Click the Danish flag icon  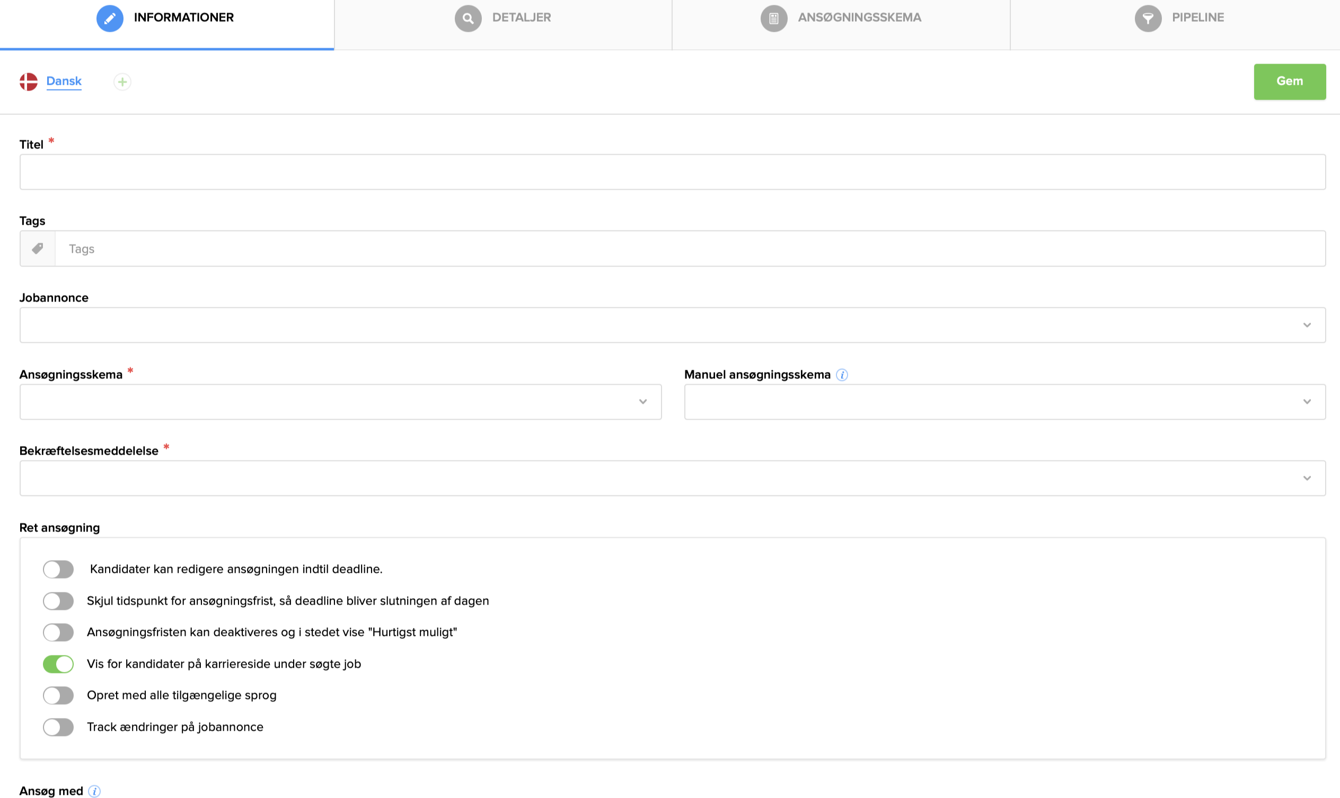click(29, 81)
